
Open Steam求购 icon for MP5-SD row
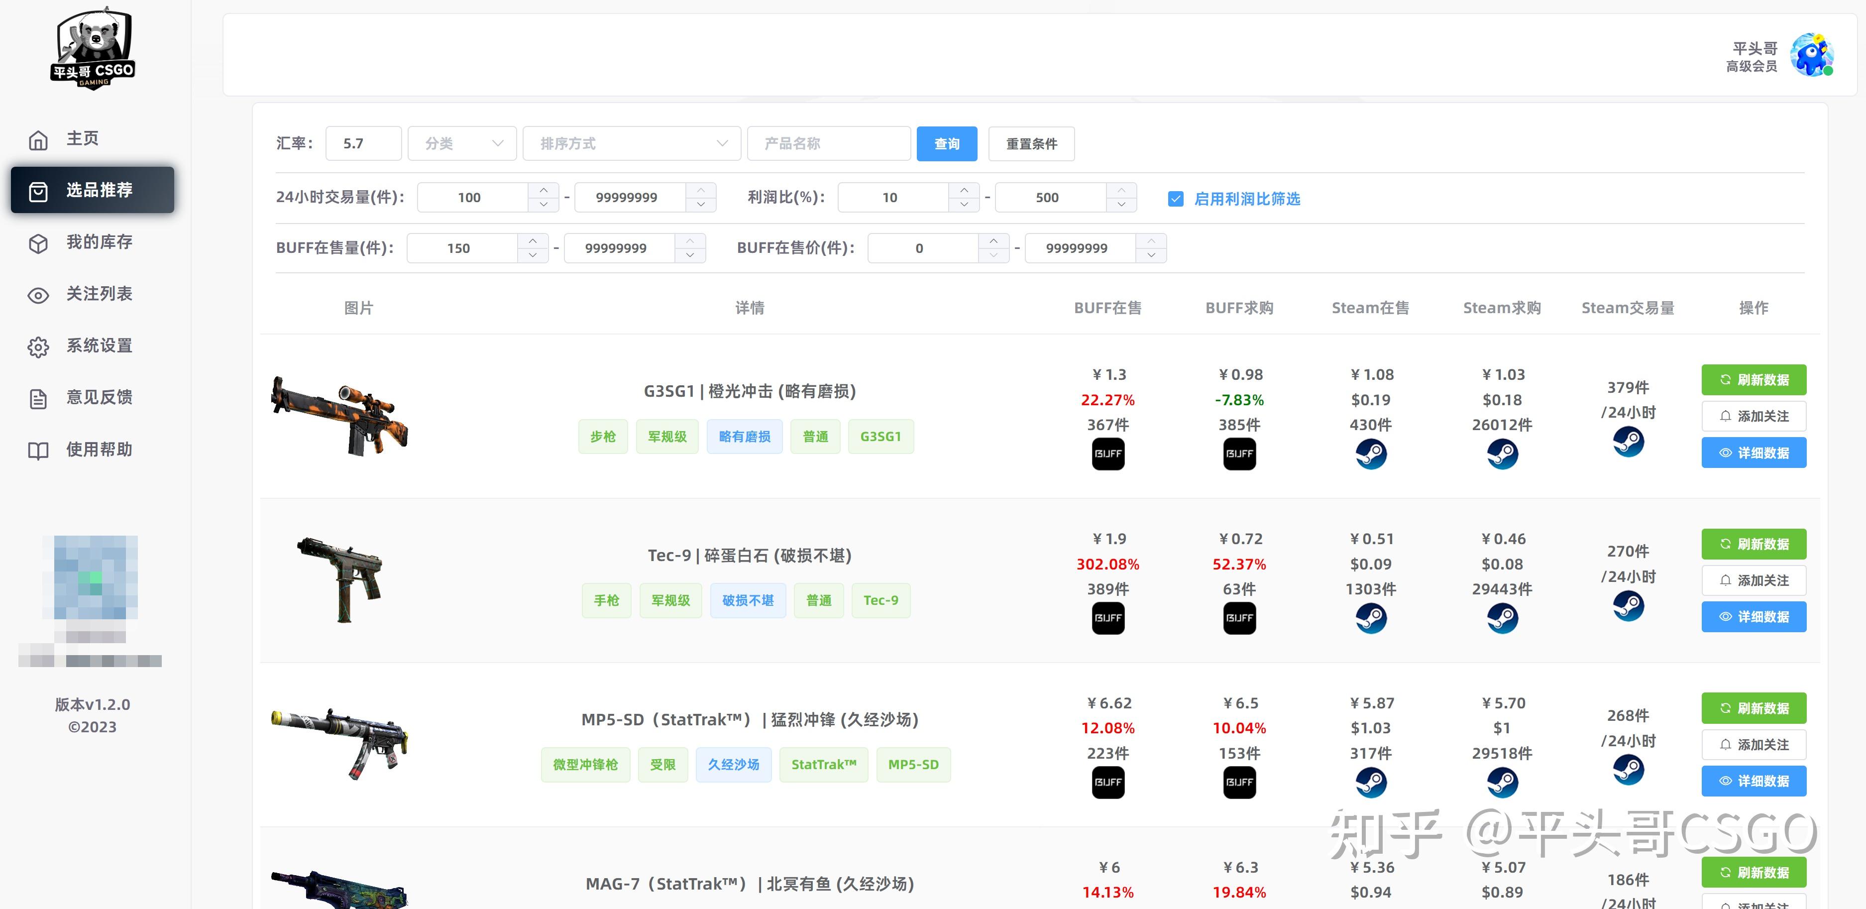1502,782
